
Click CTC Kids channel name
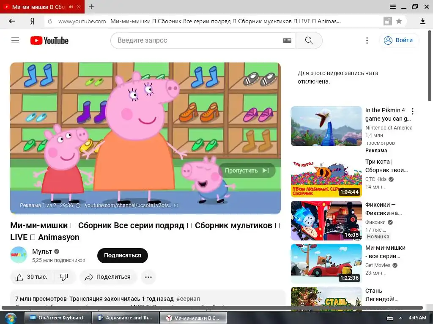pos(376,179)
